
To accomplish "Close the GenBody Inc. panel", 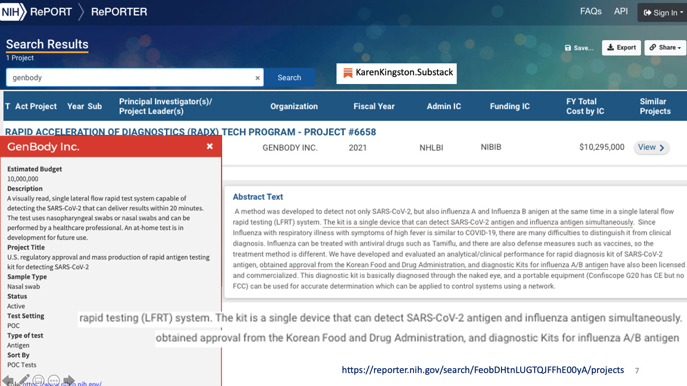I will [210, 146].
